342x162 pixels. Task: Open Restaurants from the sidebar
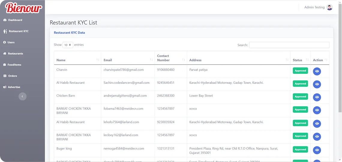(x=13, y=53)
